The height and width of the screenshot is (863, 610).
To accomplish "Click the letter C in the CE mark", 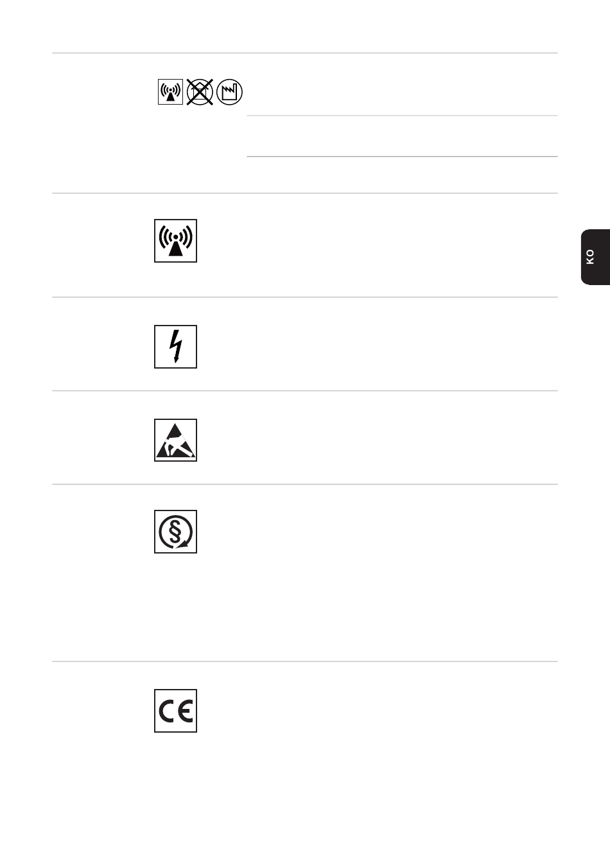I will pos(166,711).
